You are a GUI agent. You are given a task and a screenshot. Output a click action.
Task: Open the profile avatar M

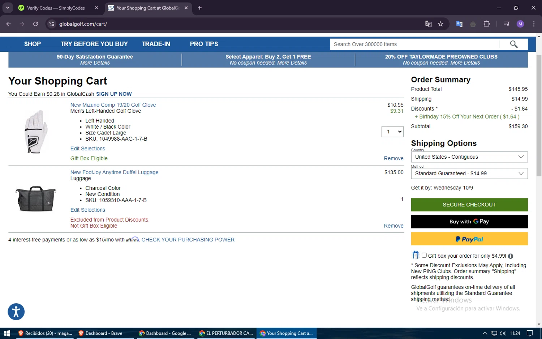520,24
